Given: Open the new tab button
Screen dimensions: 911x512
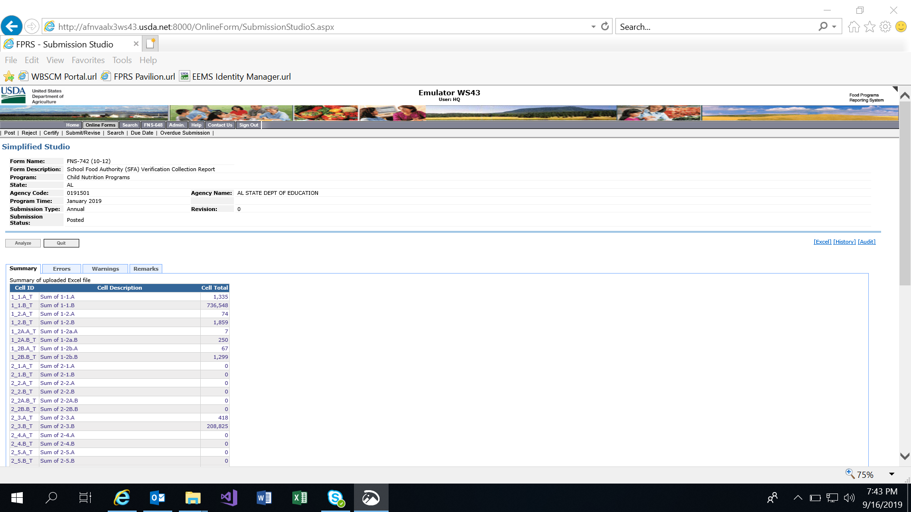Looking at the screenshot, I should 150,44.
